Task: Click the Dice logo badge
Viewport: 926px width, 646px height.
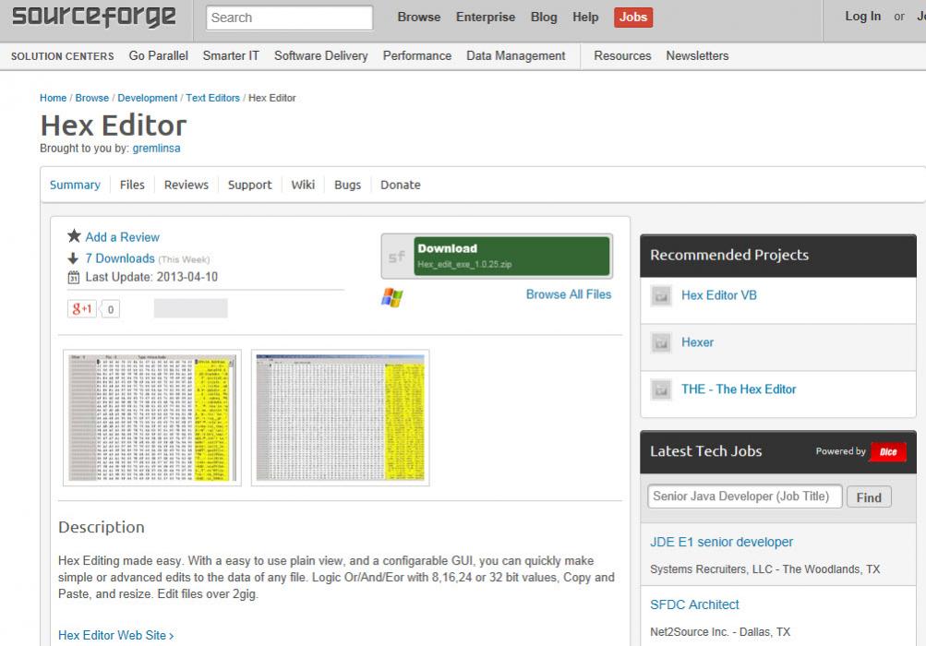Action: click(x=887, y=451)
